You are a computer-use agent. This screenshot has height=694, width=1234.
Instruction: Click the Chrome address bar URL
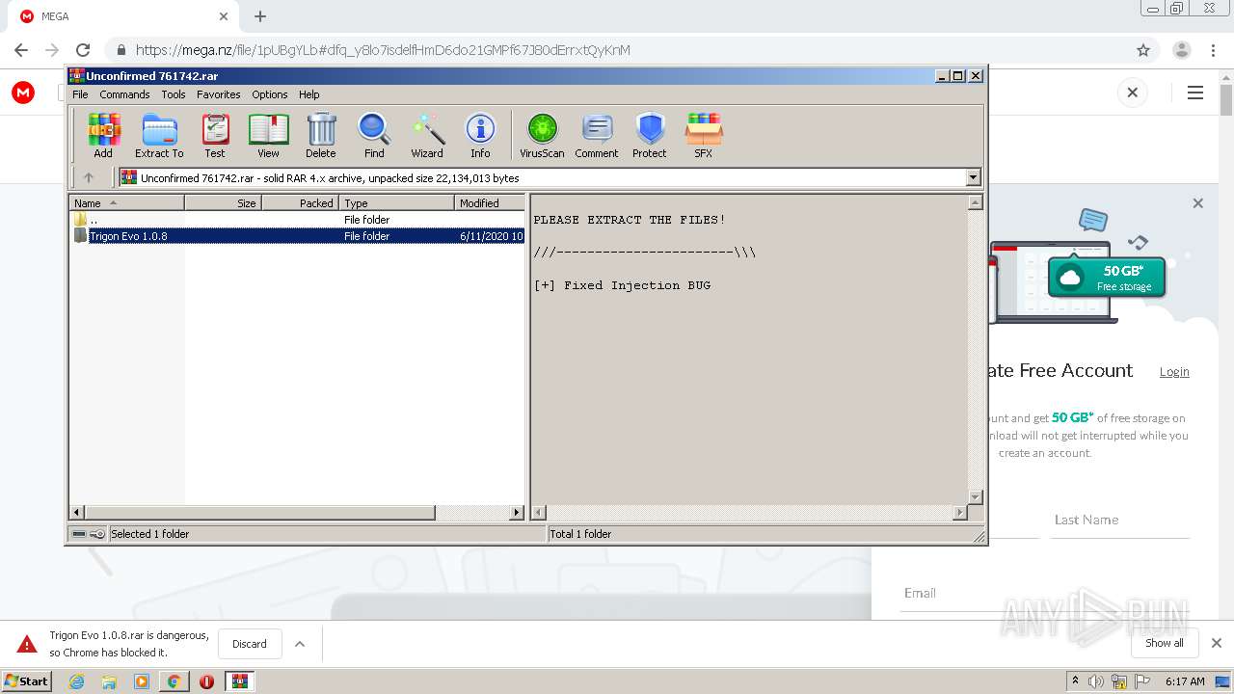383,50
